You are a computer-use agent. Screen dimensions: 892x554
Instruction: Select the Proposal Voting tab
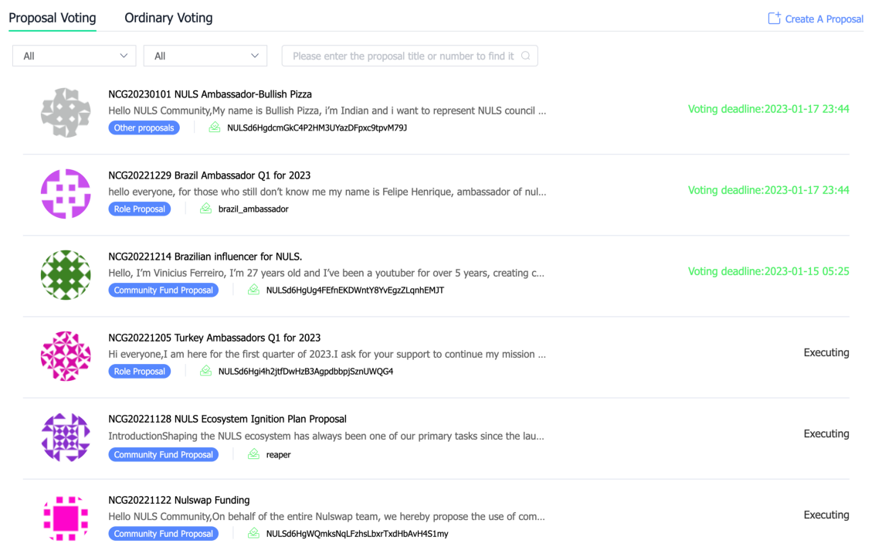click(x=53, y=18)
